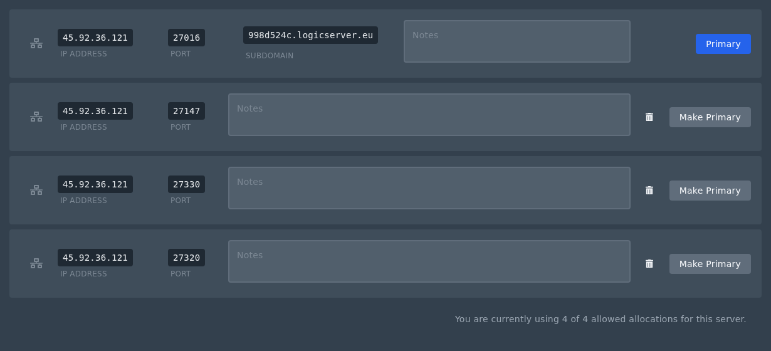Copy IP address in the 27320 row

click(x=95, y=258)
